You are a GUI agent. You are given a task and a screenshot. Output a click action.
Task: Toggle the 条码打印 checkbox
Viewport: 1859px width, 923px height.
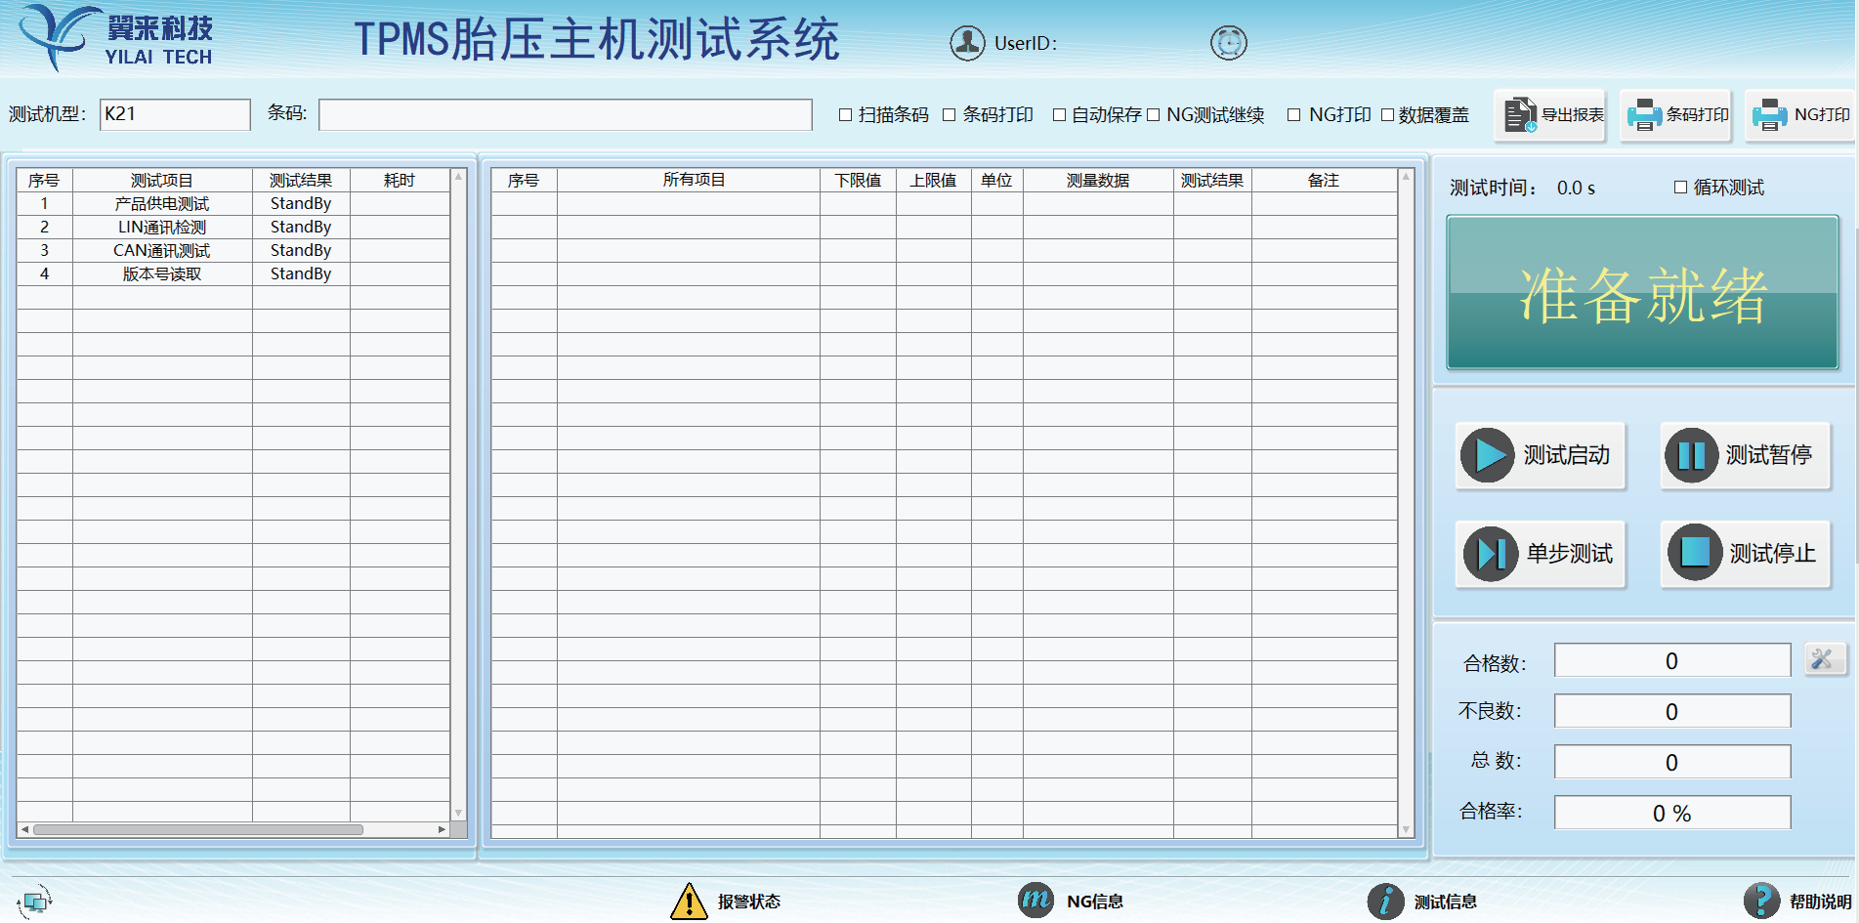tap(949, 115)
